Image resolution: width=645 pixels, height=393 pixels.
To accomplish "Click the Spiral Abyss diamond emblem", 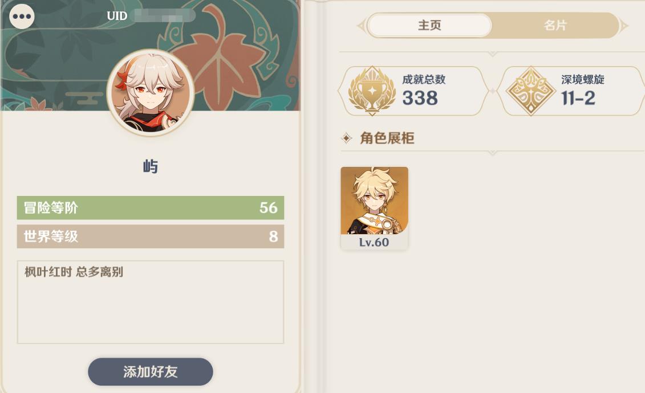I will click(x=530, y=91).
